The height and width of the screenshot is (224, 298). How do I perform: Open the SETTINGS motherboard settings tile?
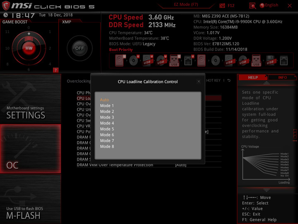point(30,99)
